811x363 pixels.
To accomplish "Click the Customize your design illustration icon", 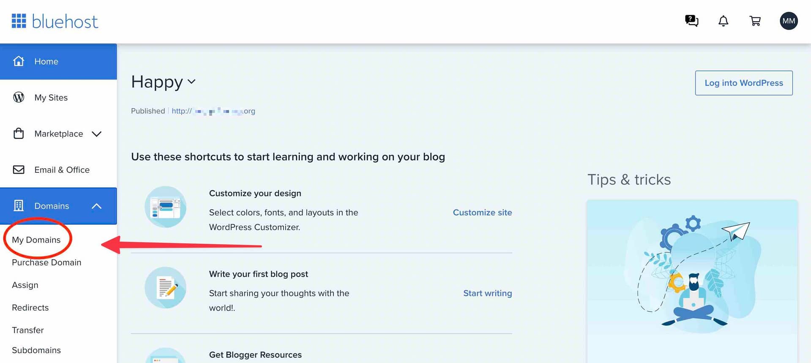I will (x=165, y=207).
